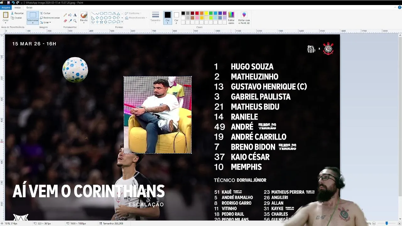Select the Text tool

pos(75,15)
